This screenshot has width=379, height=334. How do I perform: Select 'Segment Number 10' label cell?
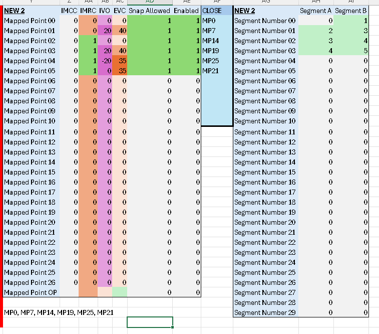pos(266,121)
